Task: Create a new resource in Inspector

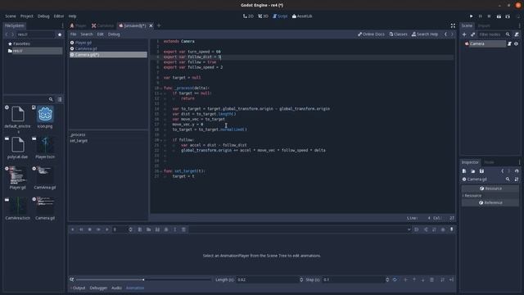Action: pos(464,171)
